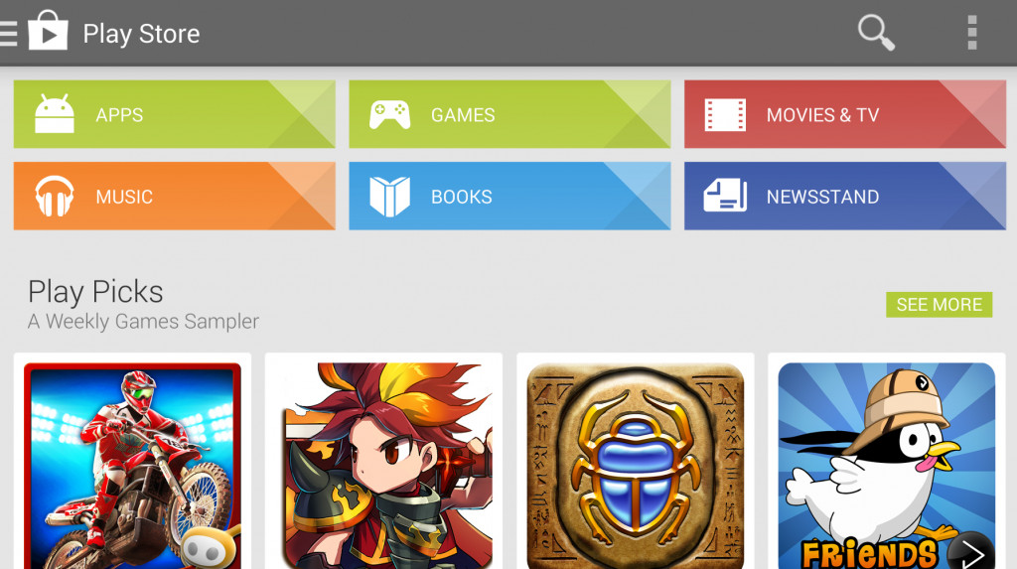This screenshot has height=569, width=1017.
Task: Select the Play Store title text
Action: (x=141, y=34)
